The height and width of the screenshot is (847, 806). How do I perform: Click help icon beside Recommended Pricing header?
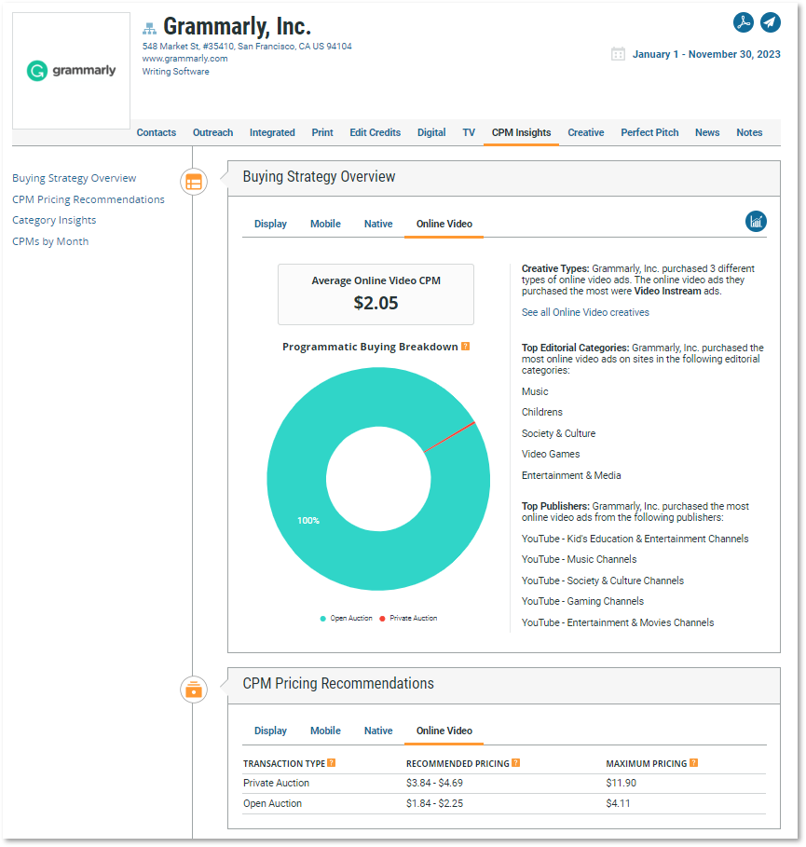click(516, 763)
